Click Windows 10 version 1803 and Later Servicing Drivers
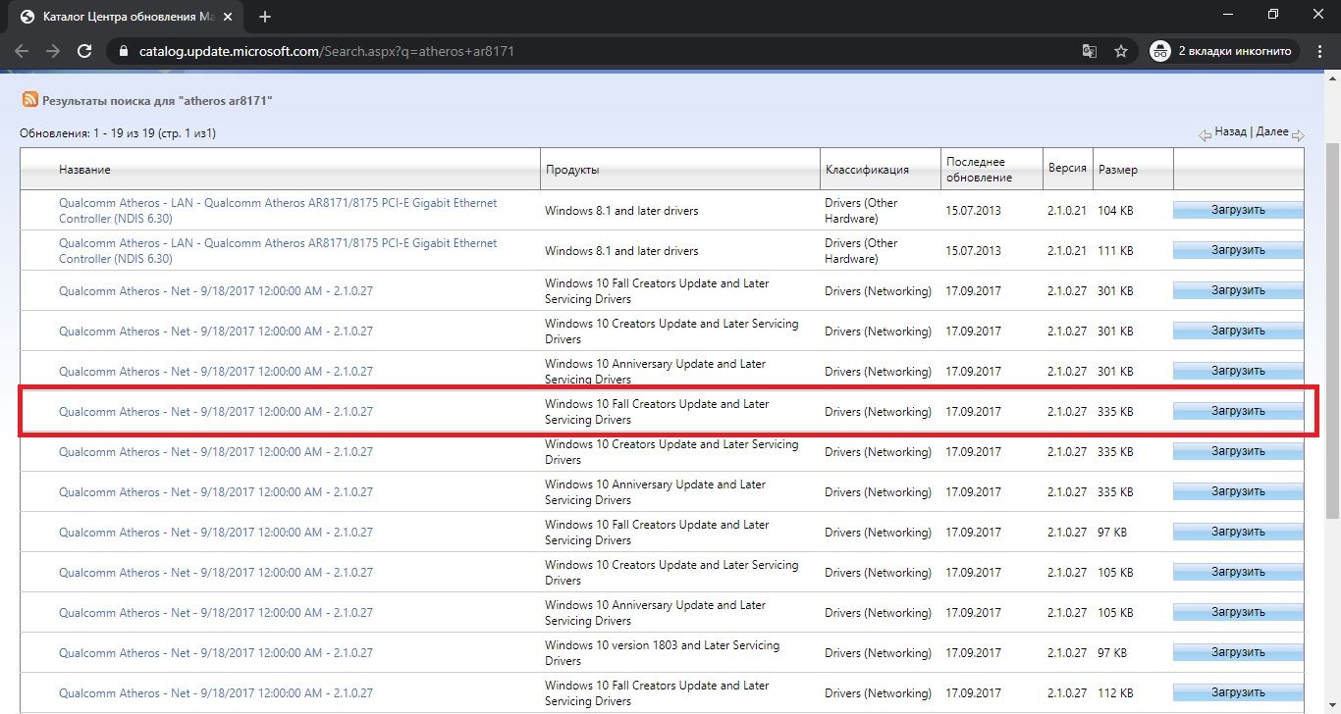The image size is (1341, 714). coord(663,653)
